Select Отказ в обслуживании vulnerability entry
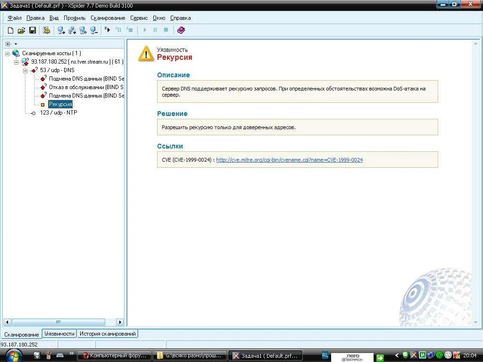 [x=86, y=87]
